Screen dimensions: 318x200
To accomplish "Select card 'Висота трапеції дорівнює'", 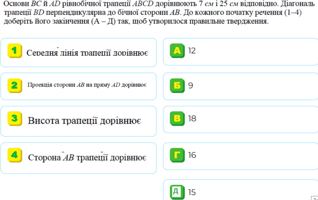I will click(x=78, y=121).
